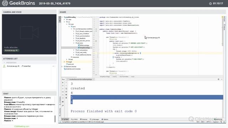This screenshot has width=228, height=128.
Task: Click the CRLF line separator selector
Action: coord(203,122)
